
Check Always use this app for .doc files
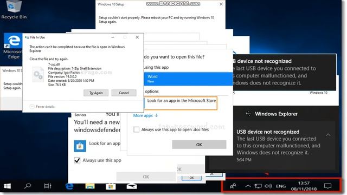pos(136,129)
